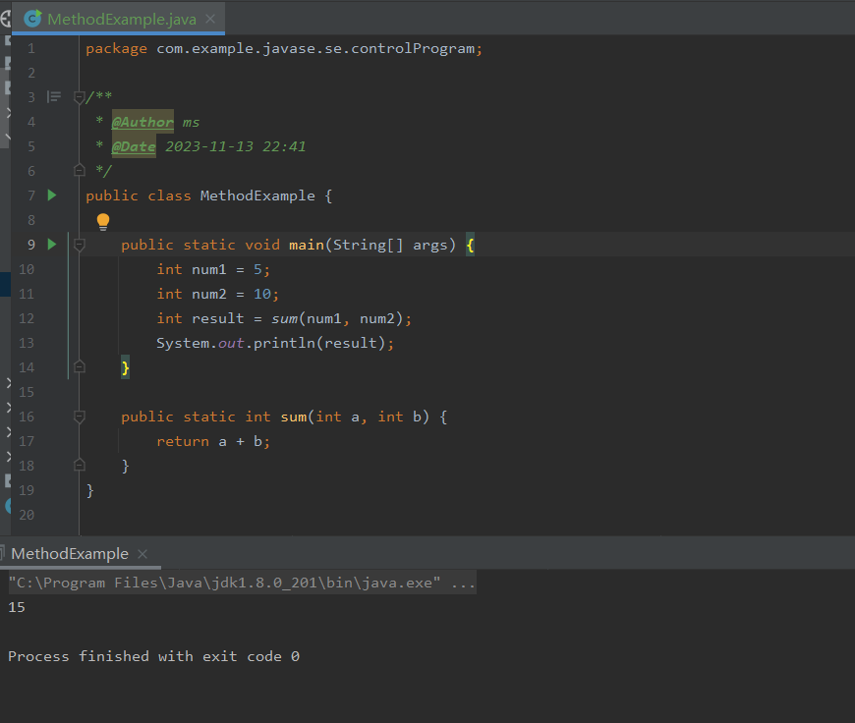Fold sum method using line 18 end marker
This screenshot has width=855, height=723.
pos(79,465)
